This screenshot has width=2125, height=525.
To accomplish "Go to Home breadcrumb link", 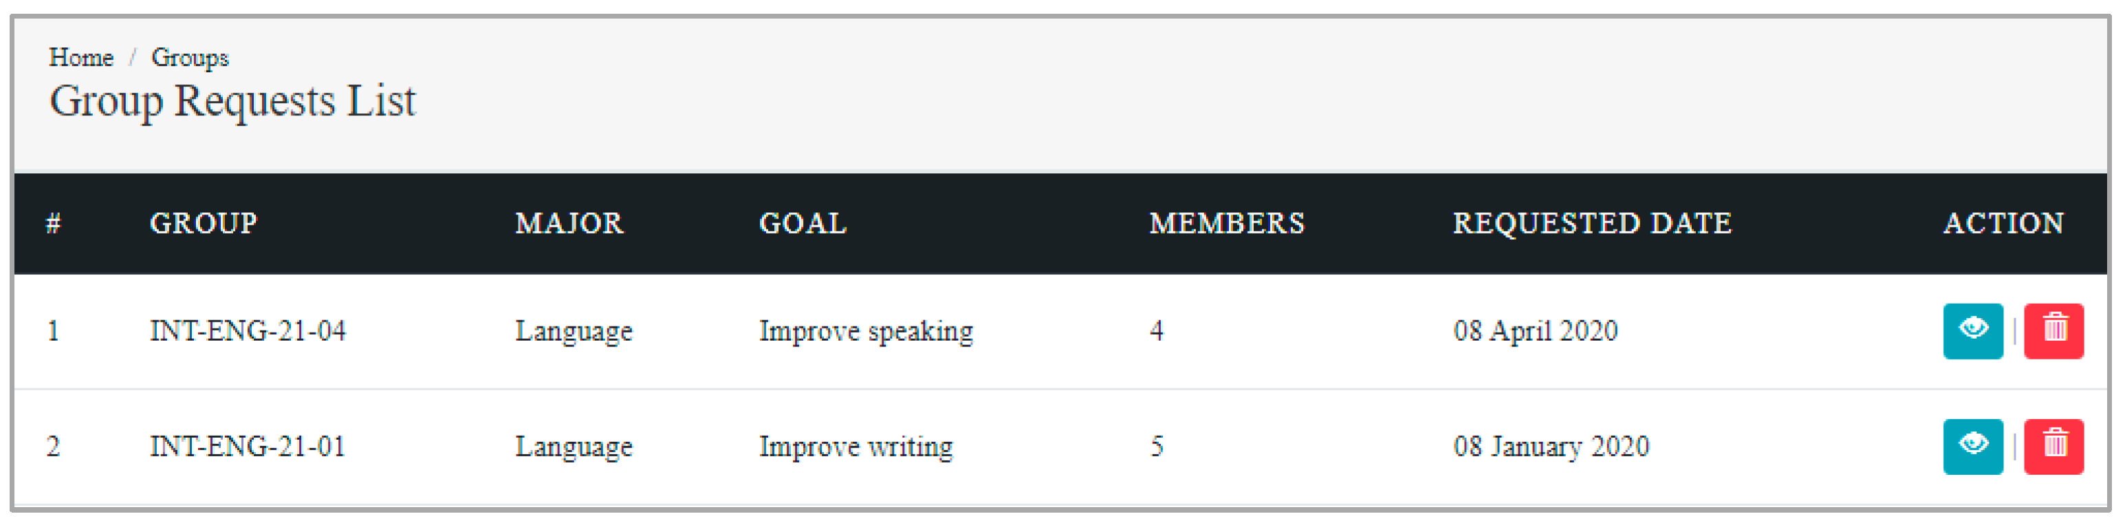I will coord(81,58).
